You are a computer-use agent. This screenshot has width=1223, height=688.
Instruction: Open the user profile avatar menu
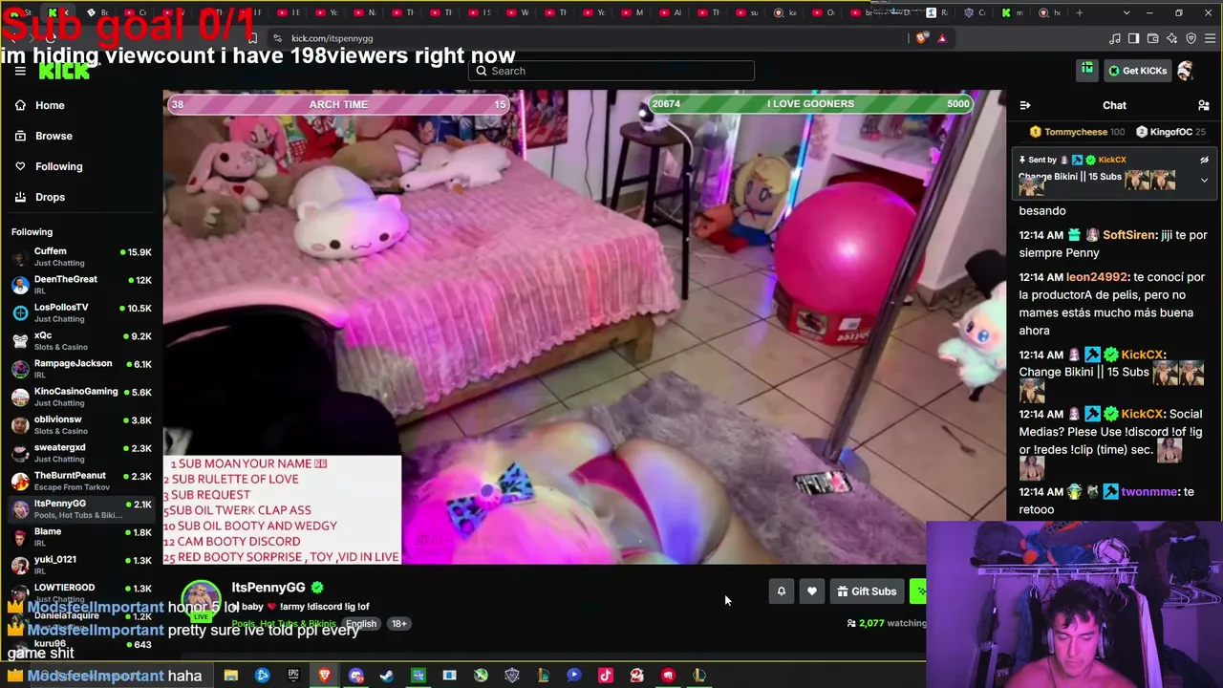pyautogui.click(x=1186, y=71)
